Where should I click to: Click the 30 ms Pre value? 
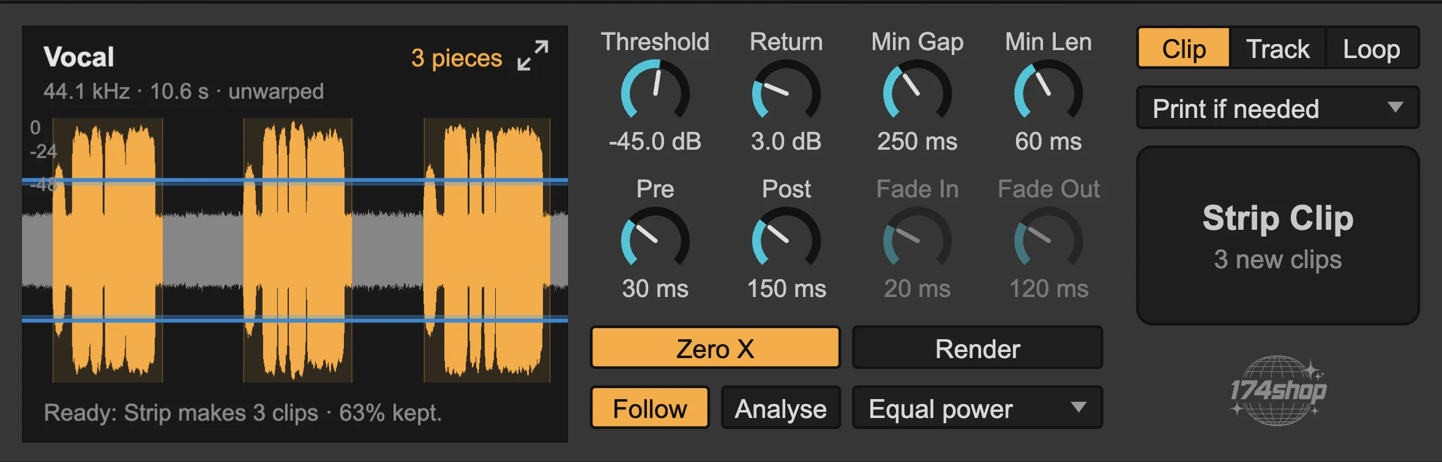655,288
